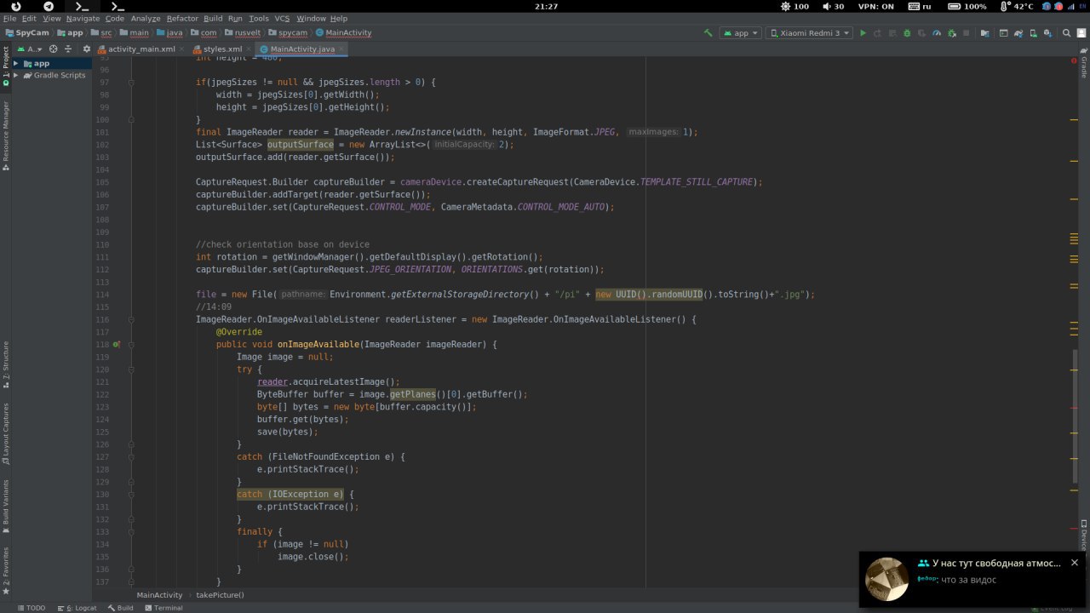The width and height of the screenshot is (1090, 613).
Task: Click the Search Everywhere magnifier icon
Action: 1066,33
